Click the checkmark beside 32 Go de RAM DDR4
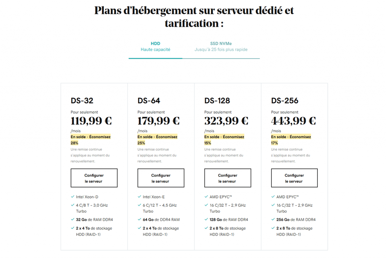Viewport: 386px width, 258px height. (x=72, y=219)
